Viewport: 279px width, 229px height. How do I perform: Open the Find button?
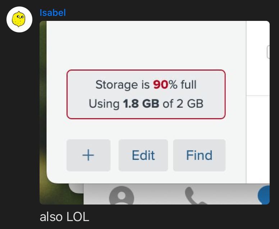coord(199,155)
